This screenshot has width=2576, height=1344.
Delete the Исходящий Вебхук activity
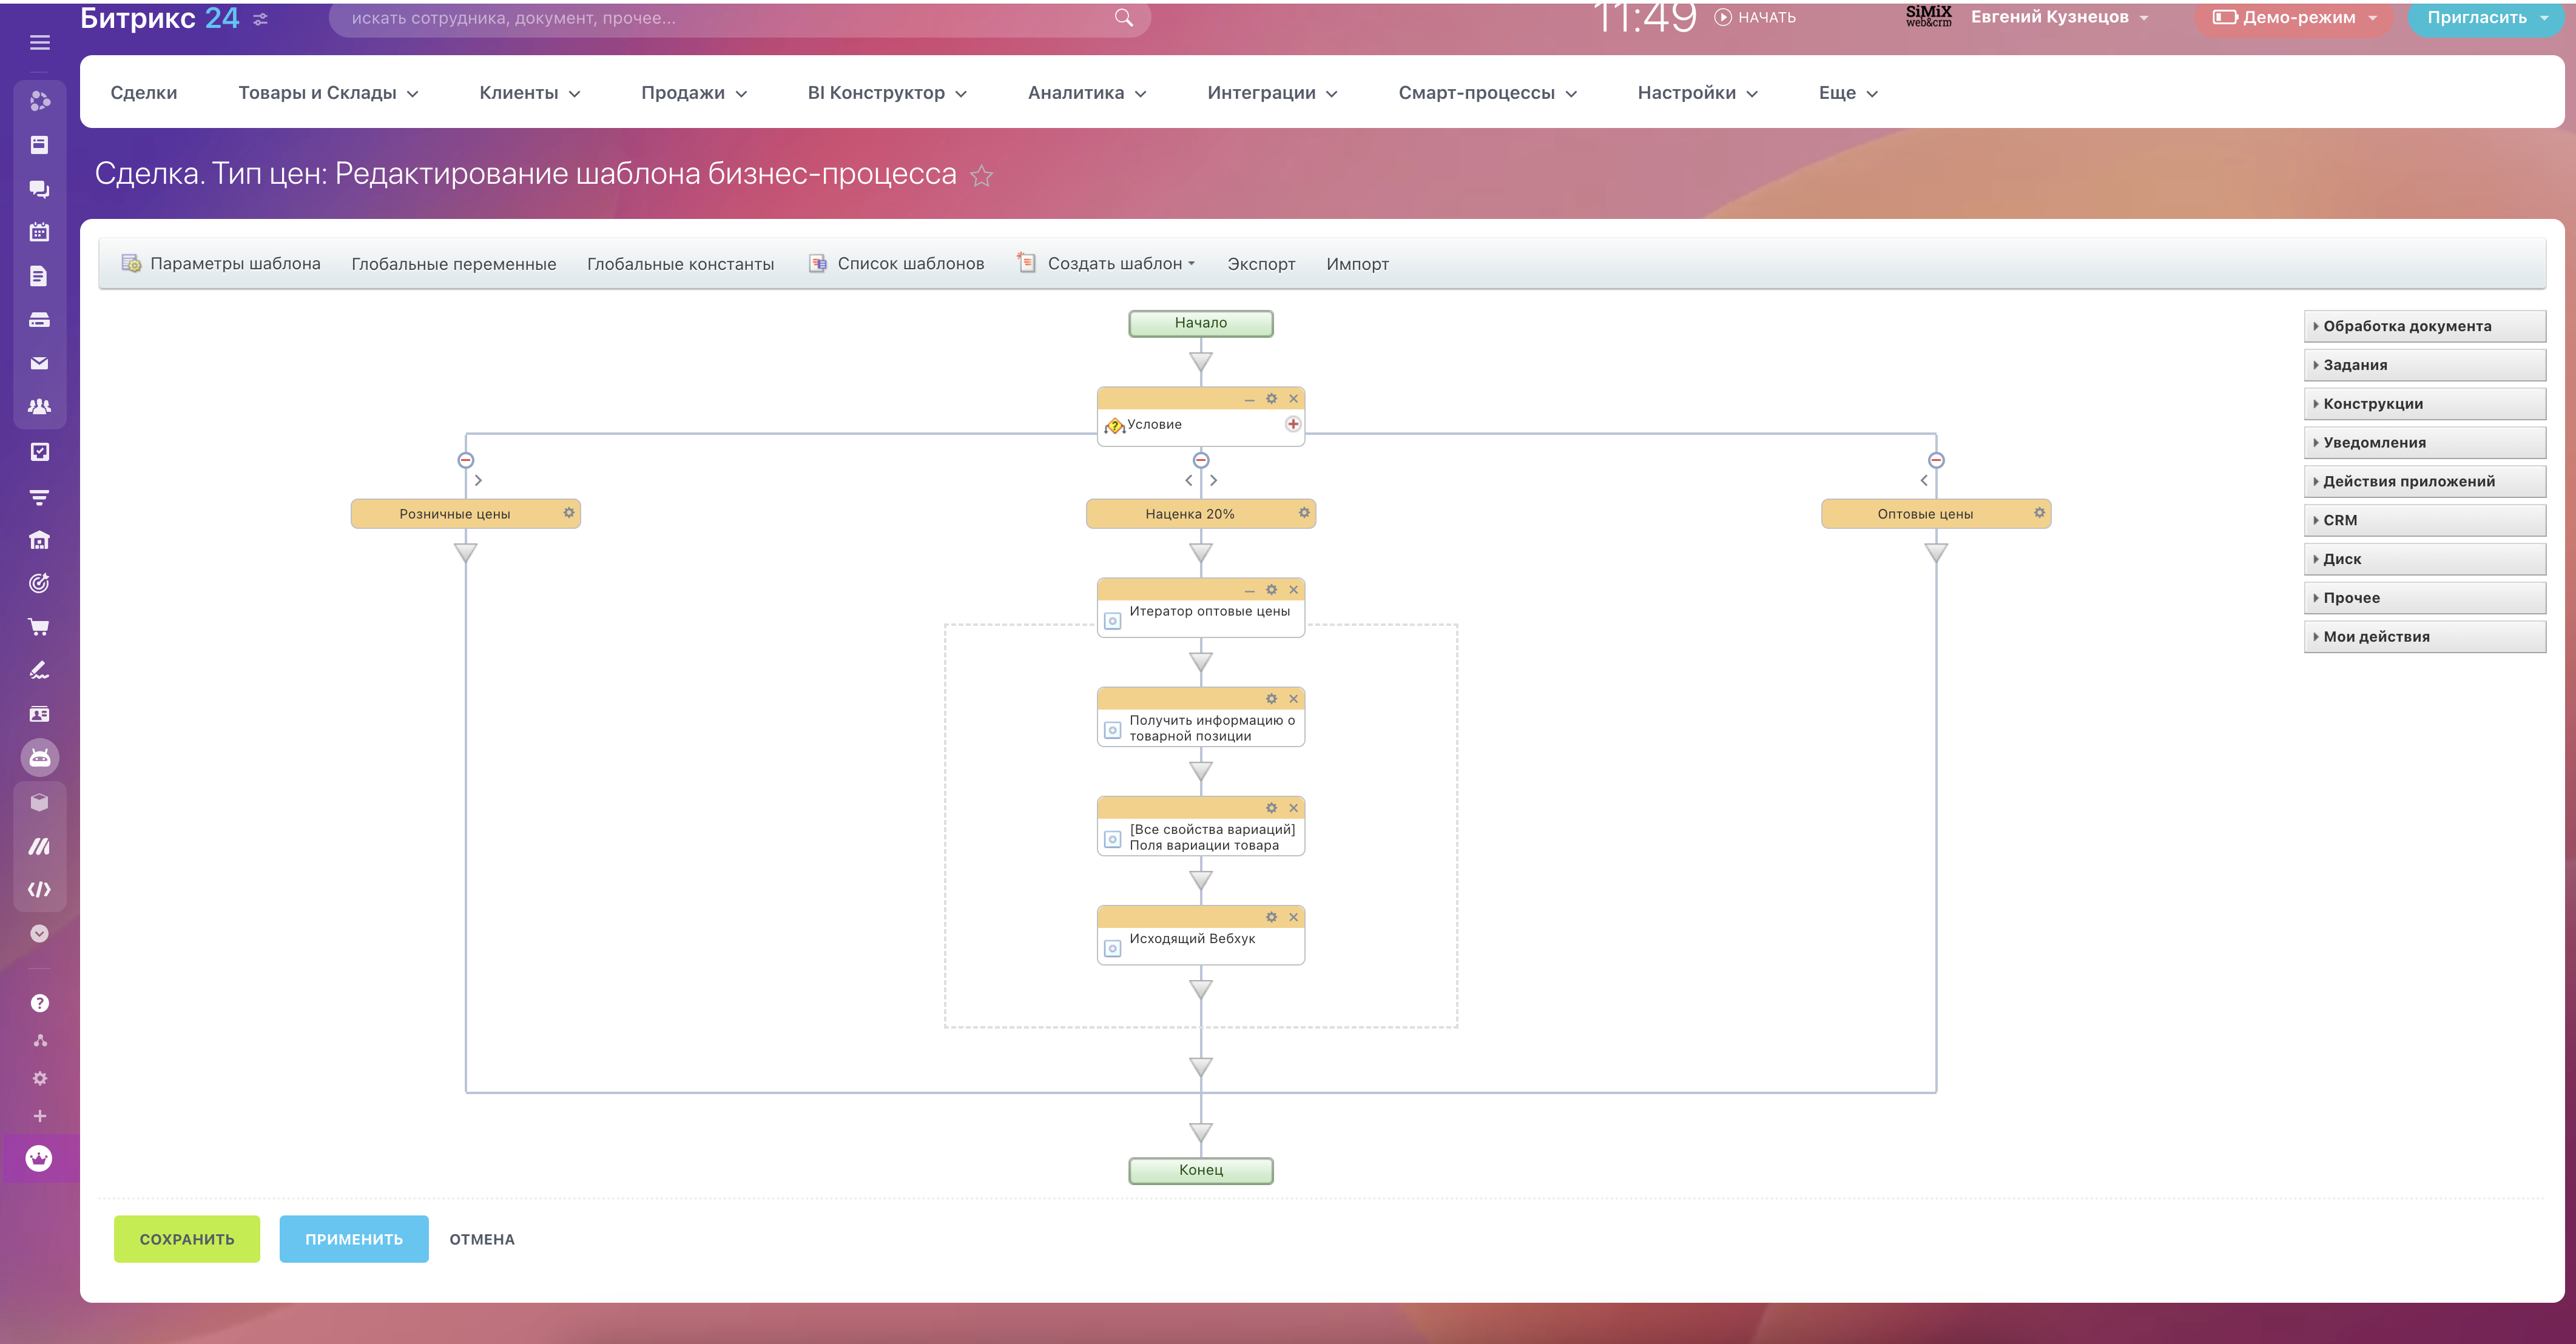pos(1293,917)
